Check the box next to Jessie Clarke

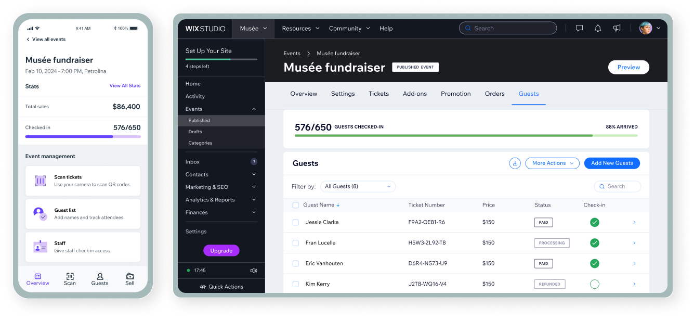pos(296,222)
